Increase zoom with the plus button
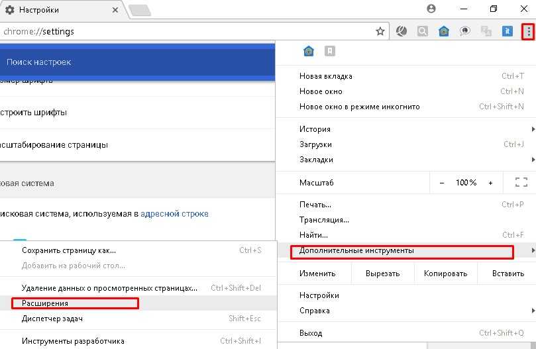Viewport: 536px width, 349px height. click(490, 182)
